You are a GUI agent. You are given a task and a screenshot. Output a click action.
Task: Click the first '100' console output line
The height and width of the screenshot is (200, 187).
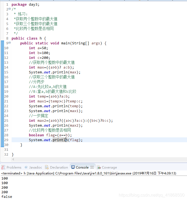pos(5,178)
